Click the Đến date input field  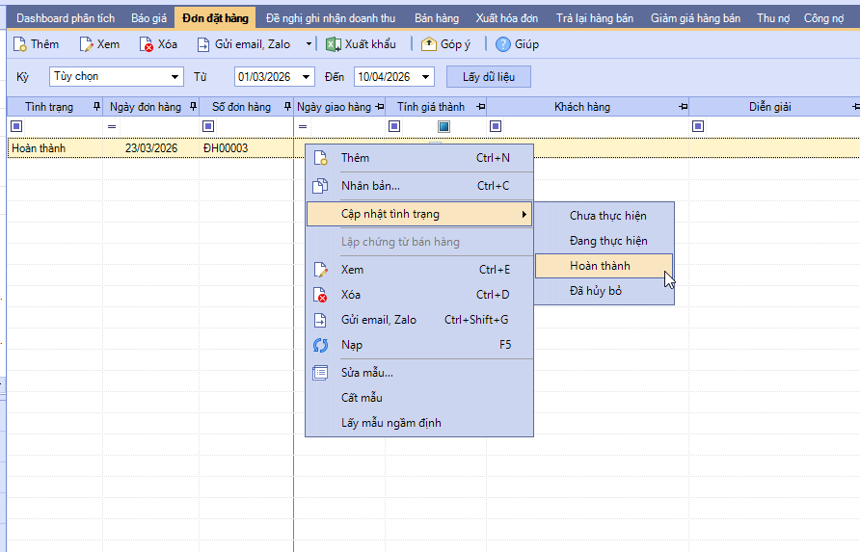[384, 77]
